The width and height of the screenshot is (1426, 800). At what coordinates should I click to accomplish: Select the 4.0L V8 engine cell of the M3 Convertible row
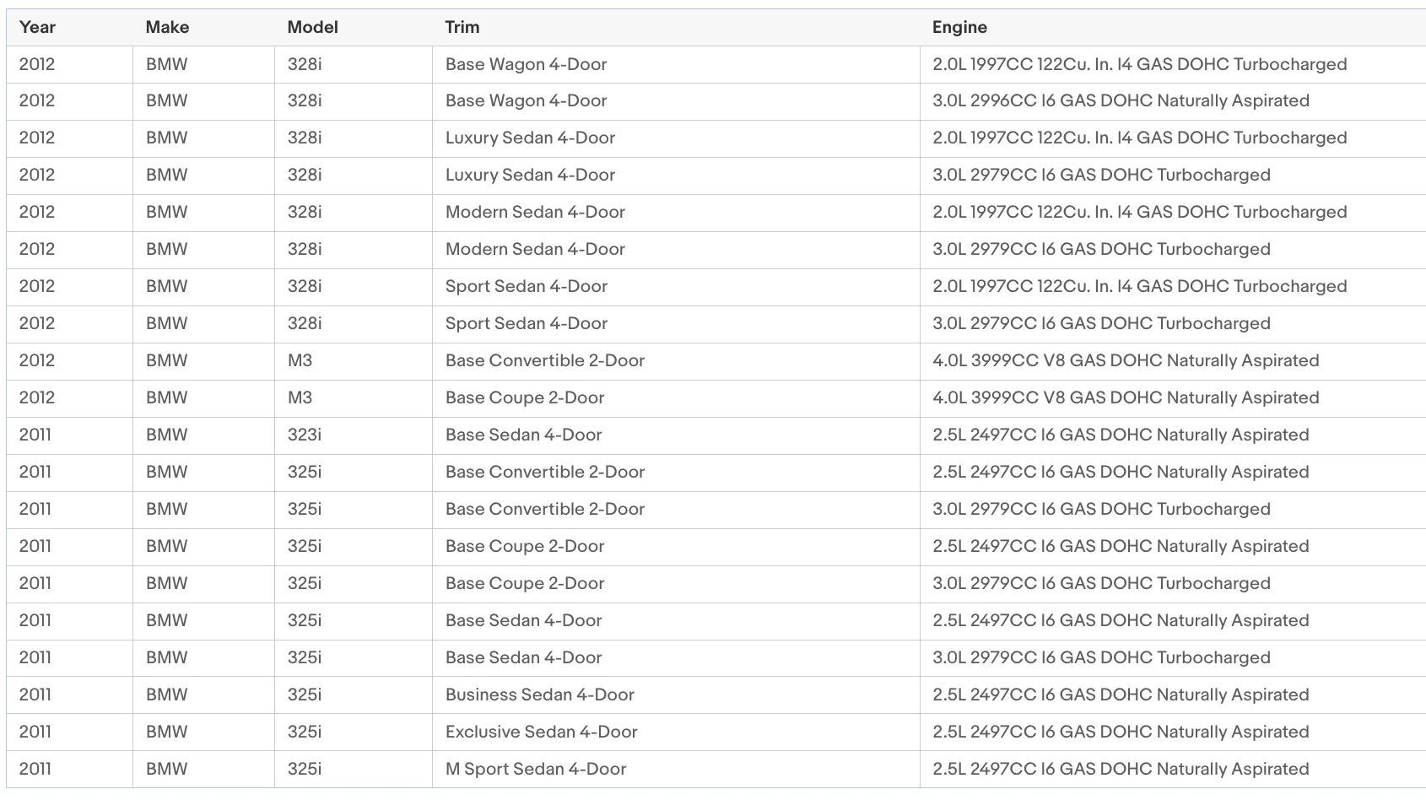pos(1173,361)
